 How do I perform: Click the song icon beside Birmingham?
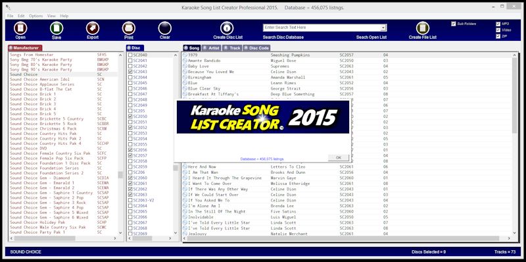pos(185,77)
